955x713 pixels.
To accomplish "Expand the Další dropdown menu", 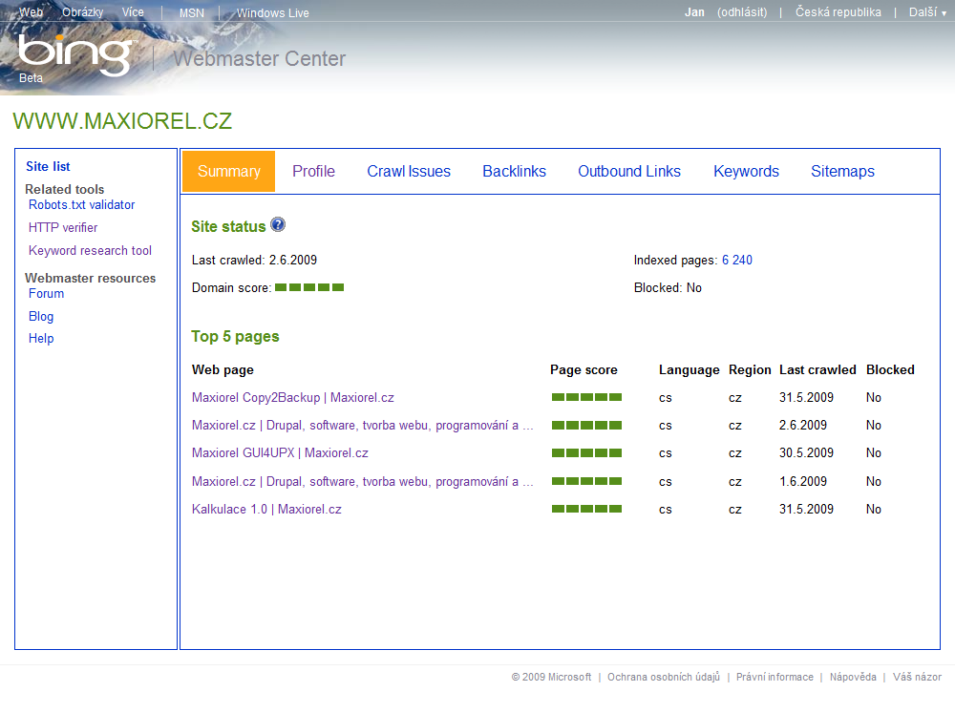I will 927,12.
